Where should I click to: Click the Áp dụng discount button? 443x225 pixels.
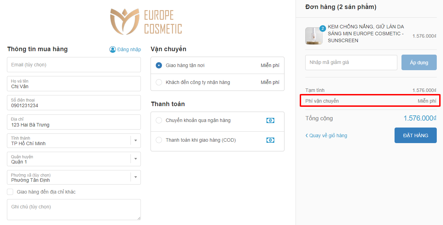pos(419,63)
